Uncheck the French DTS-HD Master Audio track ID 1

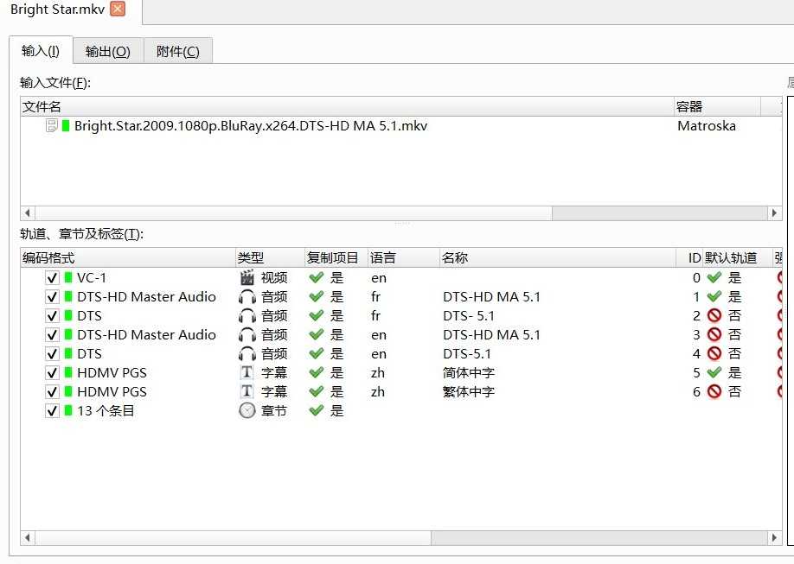coord(52,297)
